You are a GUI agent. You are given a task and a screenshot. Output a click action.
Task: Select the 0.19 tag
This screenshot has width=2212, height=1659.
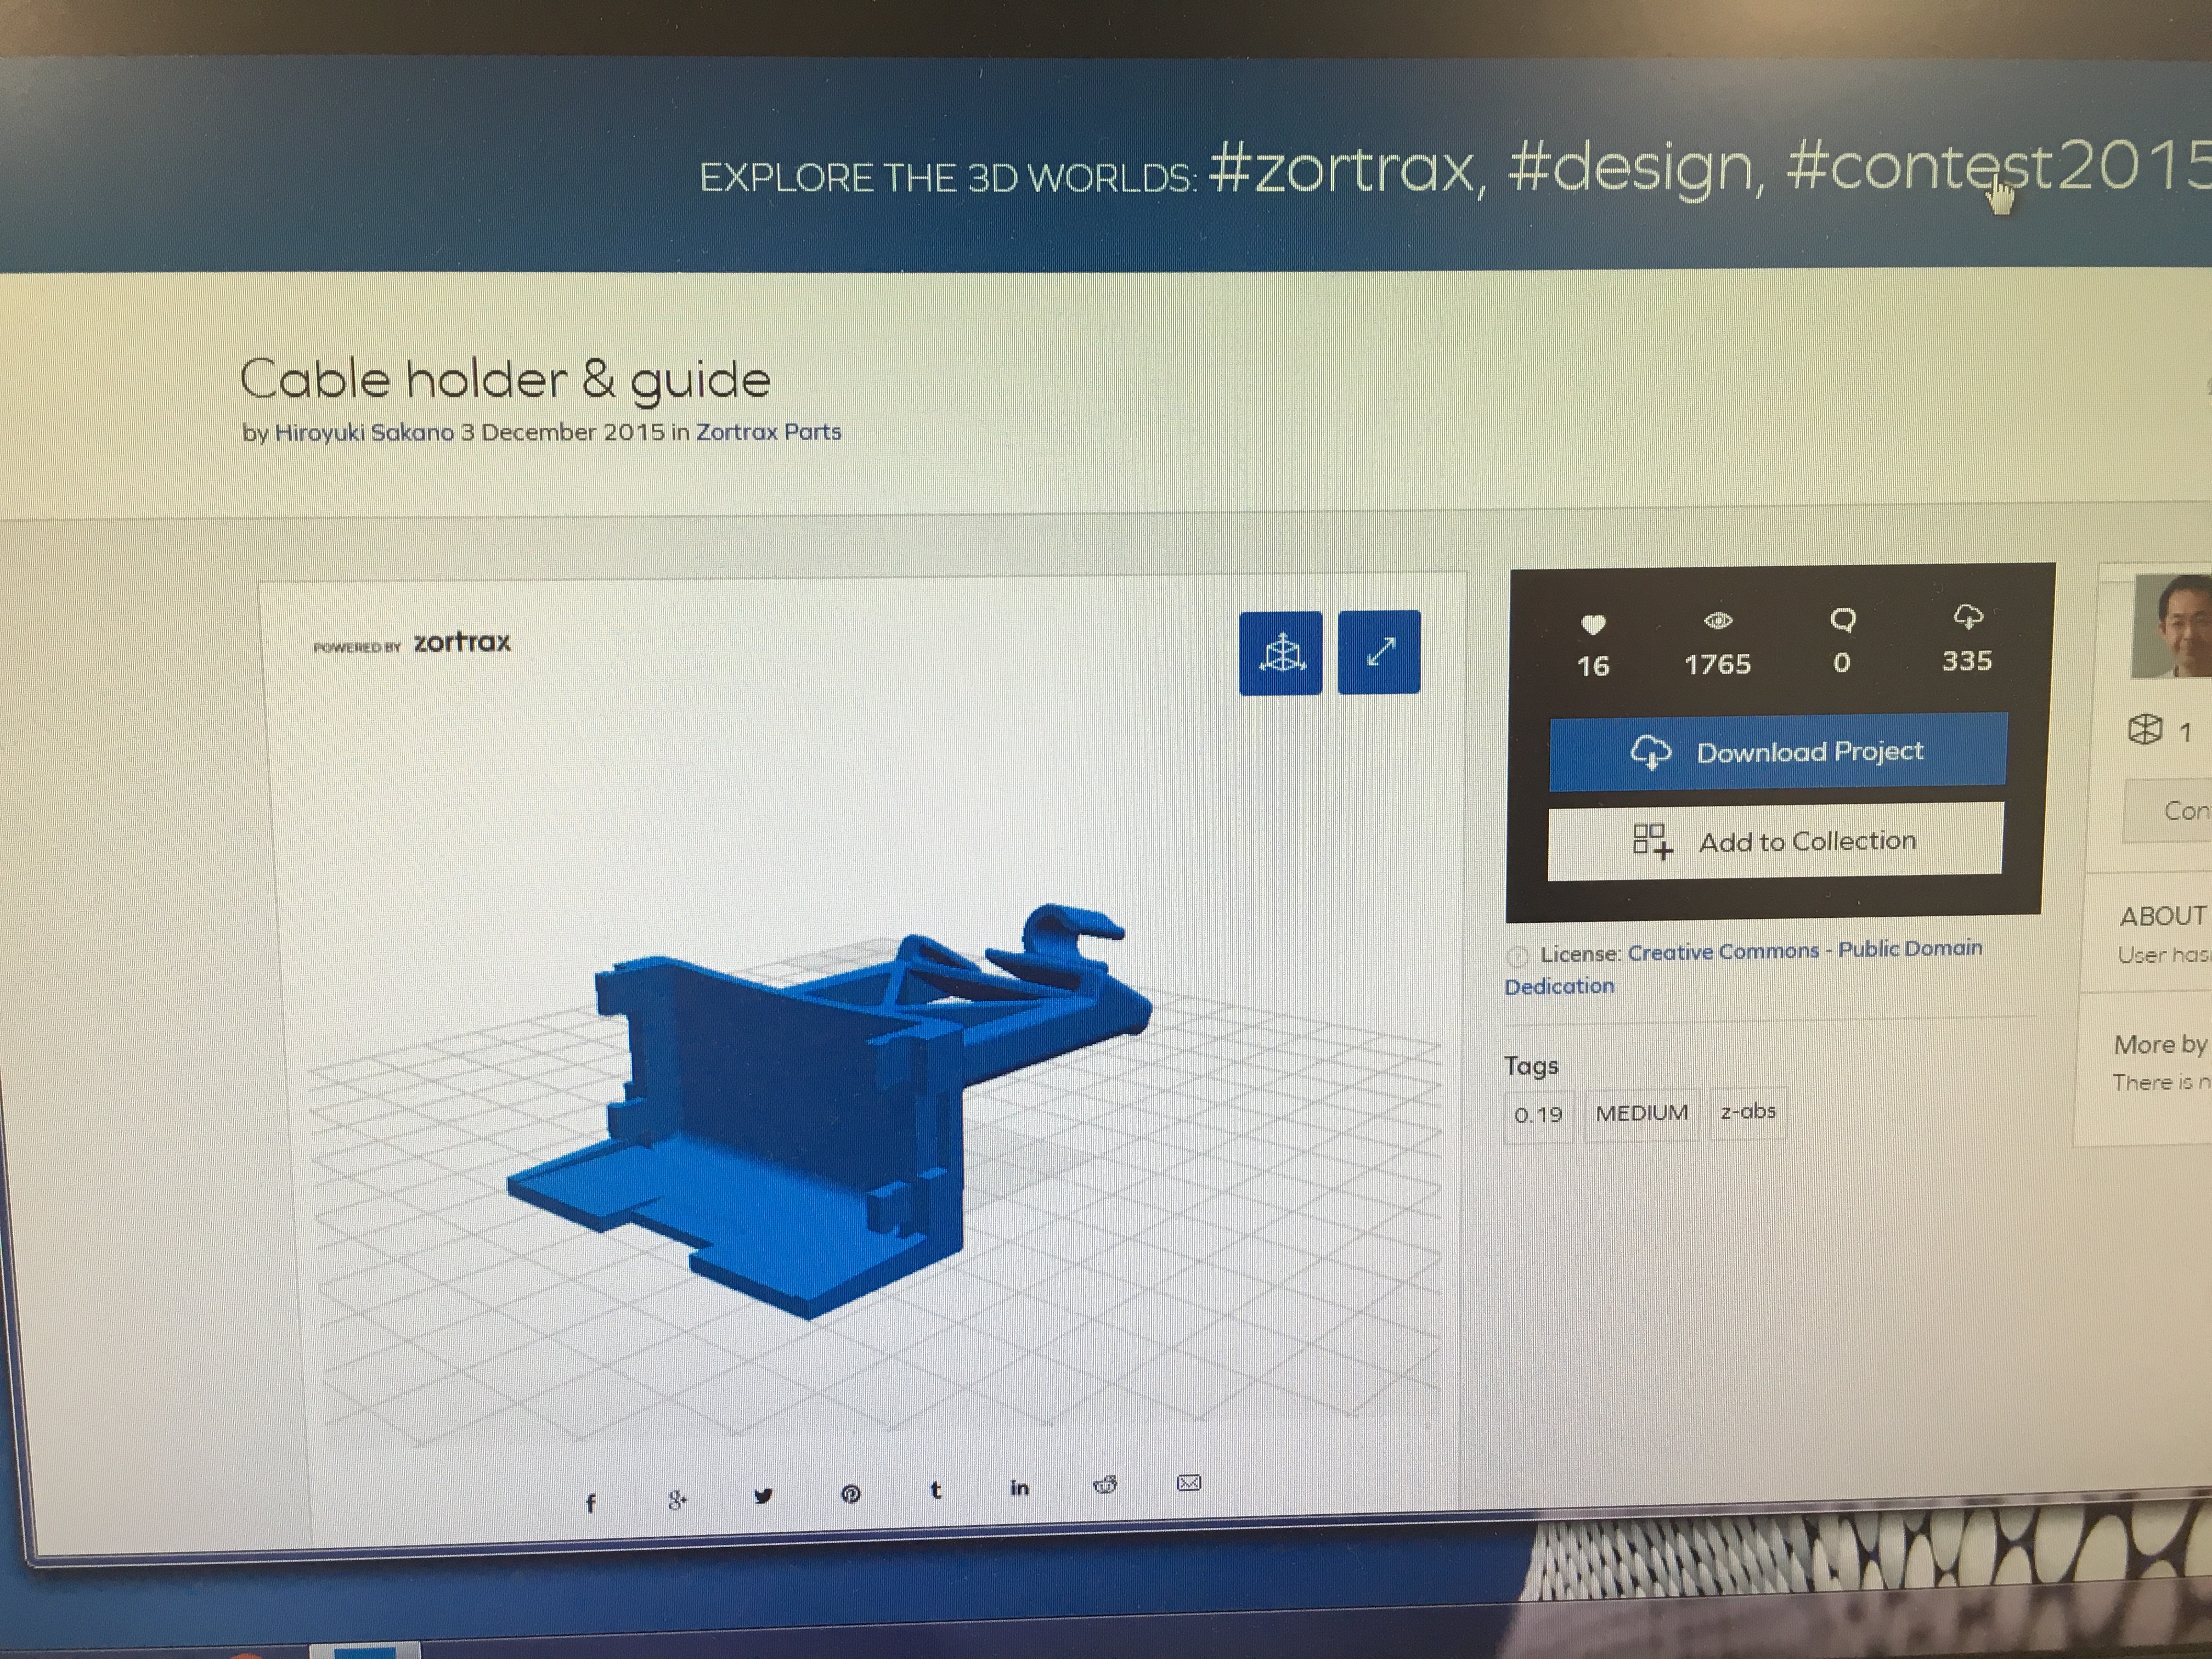tap(1538, 1115)
